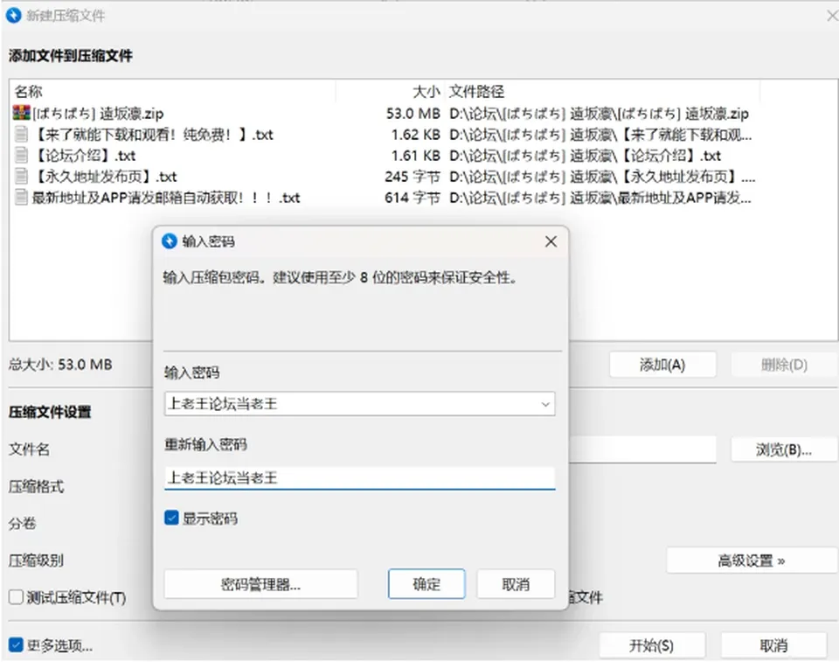The image size is (839, 662).
Task: Enable the 测试压缩文件(T) checkbox
Action: pos(16,596)
